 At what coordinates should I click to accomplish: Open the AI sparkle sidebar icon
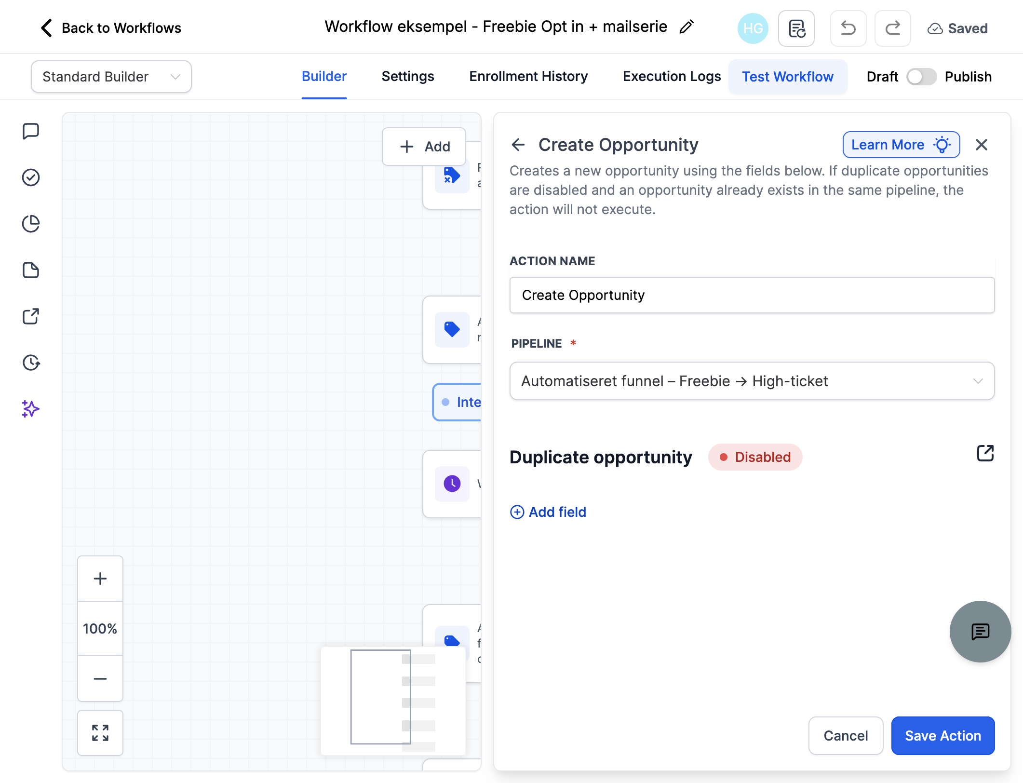pyautogui.click(x=31, y=409)
